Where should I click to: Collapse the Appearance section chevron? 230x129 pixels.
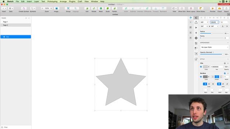pos(228,43)
